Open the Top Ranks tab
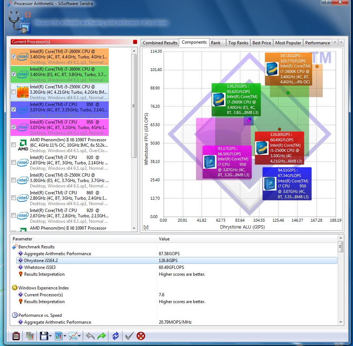 pyautogui.click(x=238, y=43)
